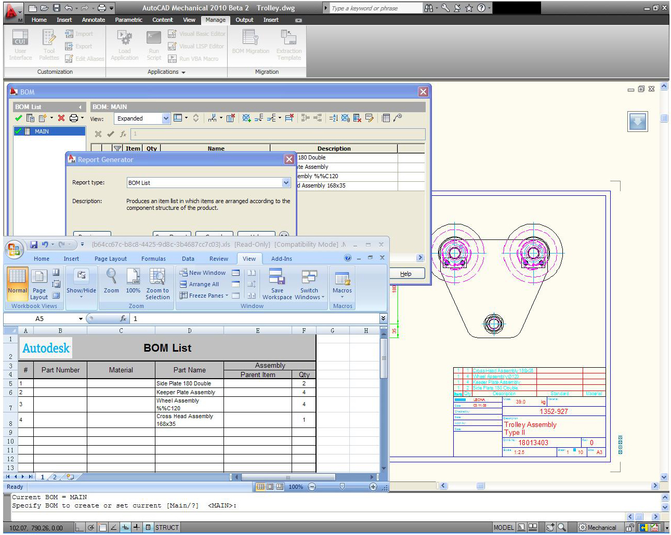
Task: Open Tool Palettes customization
Action: [x=49, y=45]
